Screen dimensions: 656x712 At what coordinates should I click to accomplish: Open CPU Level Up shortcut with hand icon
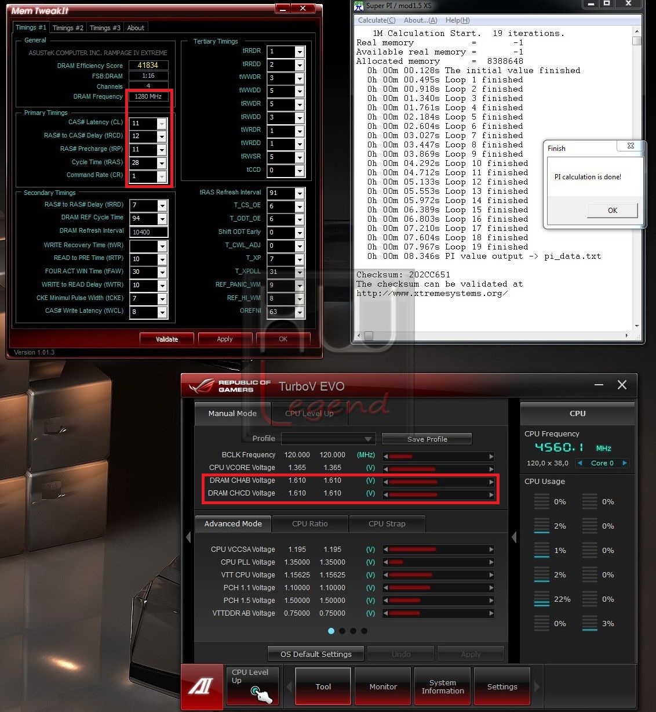(253, 686)
